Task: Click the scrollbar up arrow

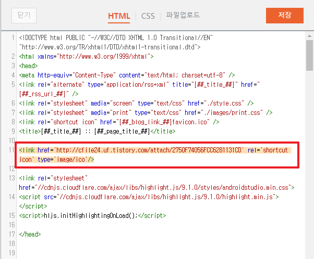Action: click(309, 36)
